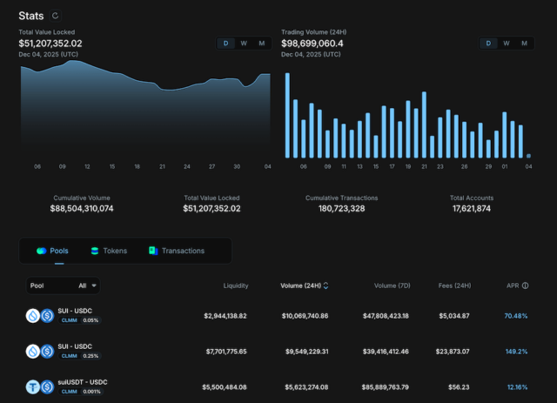Sort pools by Volume (24H) column
Image resolution: width=557 pixels, height=403 pixels.
pyautogui.click(x=300, y=285)
